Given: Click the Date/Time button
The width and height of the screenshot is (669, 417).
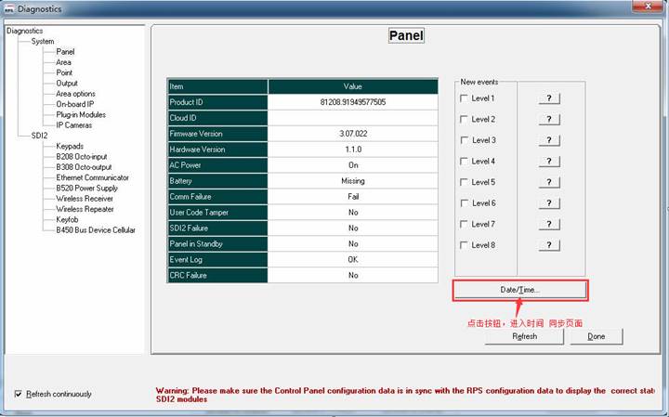Looking at the screenshot, I should [519, 290].
